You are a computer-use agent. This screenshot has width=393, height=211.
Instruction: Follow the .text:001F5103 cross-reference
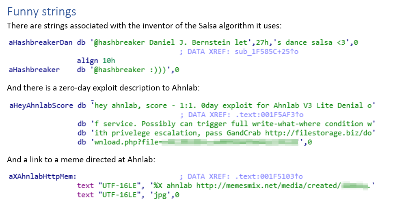click(x=269, y=177)
